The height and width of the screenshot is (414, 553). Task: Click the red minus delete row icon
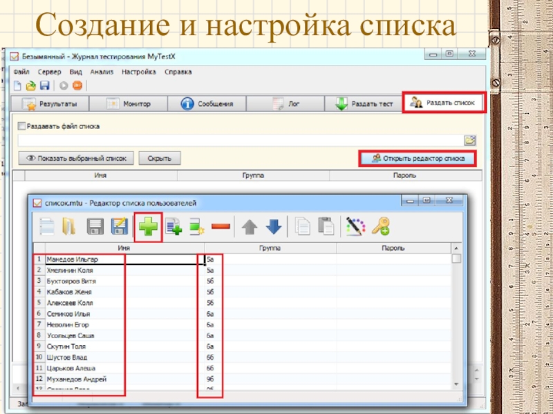(x=221, y=226)
